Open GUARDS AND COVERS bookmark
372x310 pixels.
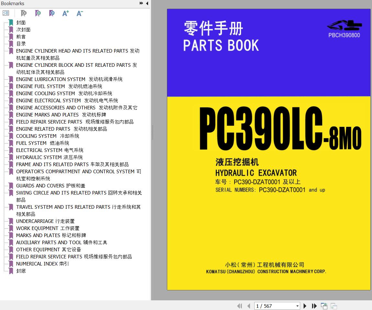[x=50, y=186]
